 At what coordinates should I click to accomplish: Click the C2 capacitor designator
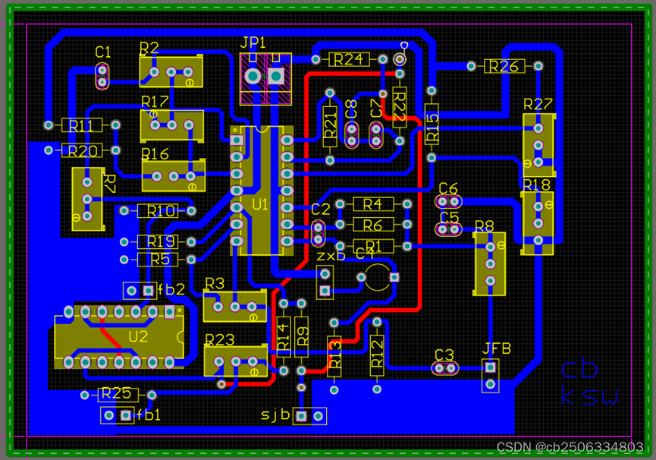(321, 210)
